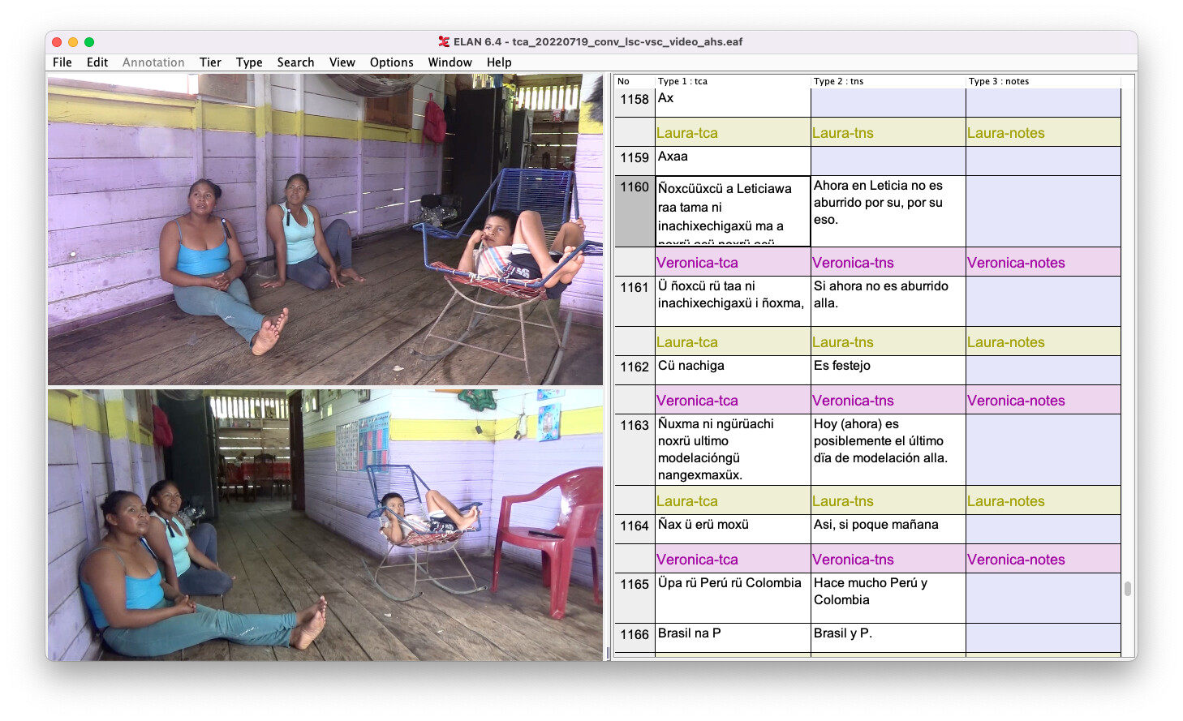Select row number 1164
The width and height of the screenshot is (1183, 721).
pyautogui.click(x=635, y=526)
